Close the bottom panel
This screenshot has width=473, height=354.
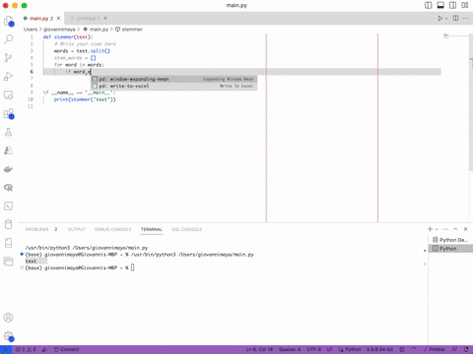click(x=465, y=229)
